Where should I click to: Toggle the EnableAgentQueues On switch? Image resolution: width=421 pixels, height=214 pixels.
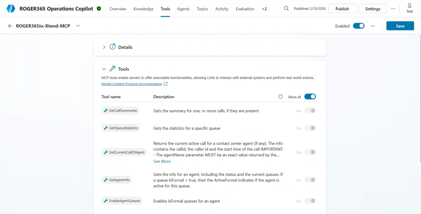pos(310,201)
